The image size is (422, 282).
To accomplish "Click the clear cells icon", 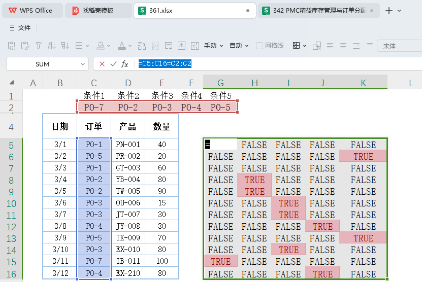I will [317, 46].
